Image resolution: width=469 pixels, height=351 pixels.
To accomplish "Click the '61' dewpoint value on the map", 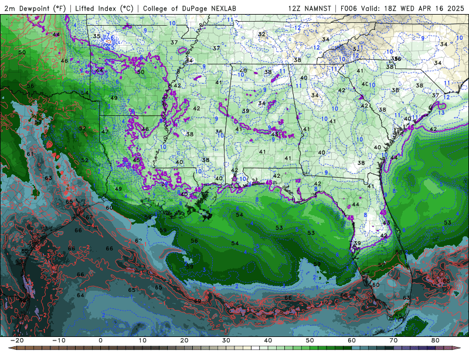I will (x=30, y=154).
